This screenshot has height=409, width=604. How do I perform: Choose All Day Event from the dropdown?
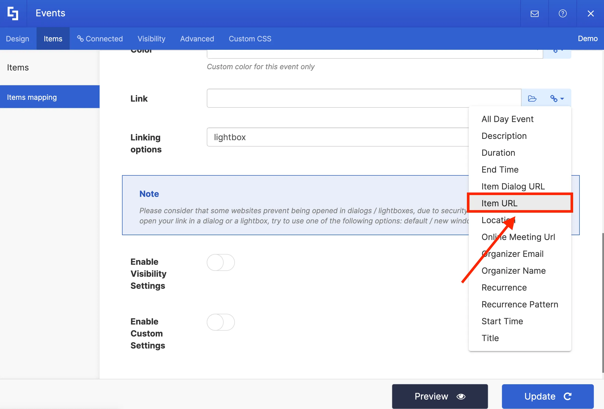[520, 119]
